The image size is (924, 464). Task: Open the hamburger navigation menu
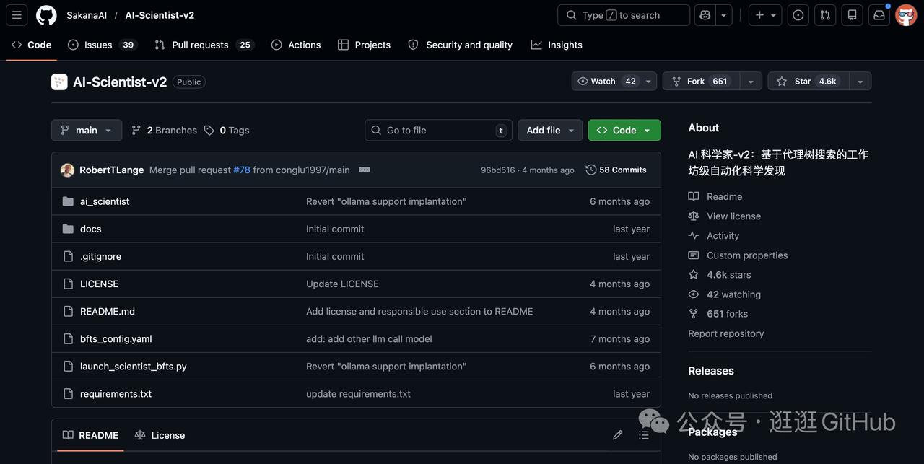pyautogui.click(x=17, y=15)
